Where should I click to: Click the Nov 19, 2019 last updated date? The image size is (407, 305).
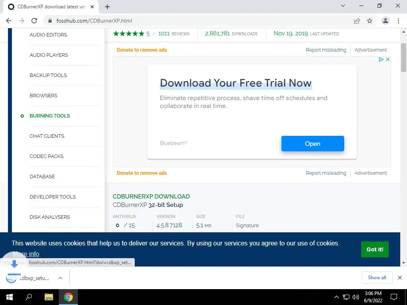(291, 33)
